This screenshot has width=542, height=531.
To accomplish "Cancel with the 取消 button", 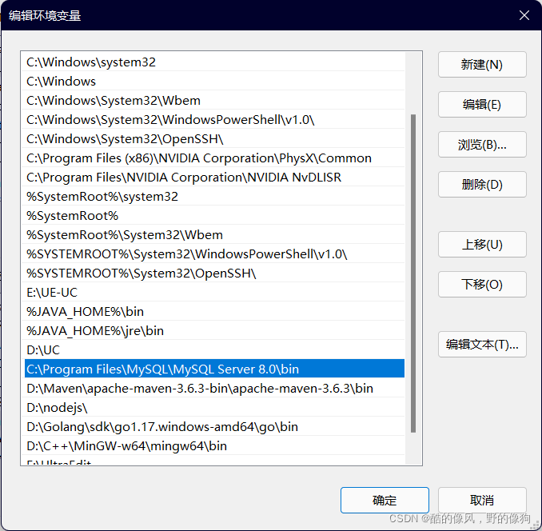I will (x=482, y=501).
